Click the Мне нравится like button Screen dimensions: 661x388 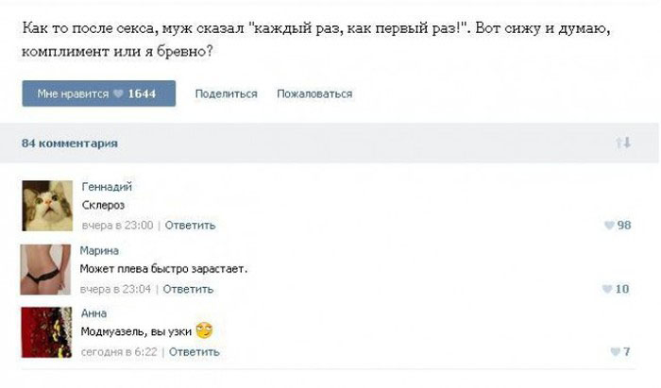tap(98, 93)
